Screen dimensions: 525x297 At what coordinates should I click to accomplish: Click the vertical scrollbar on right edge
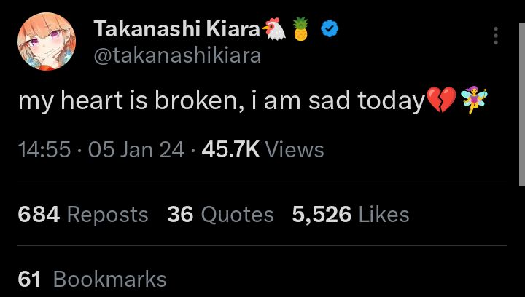(x=522, y=105)
